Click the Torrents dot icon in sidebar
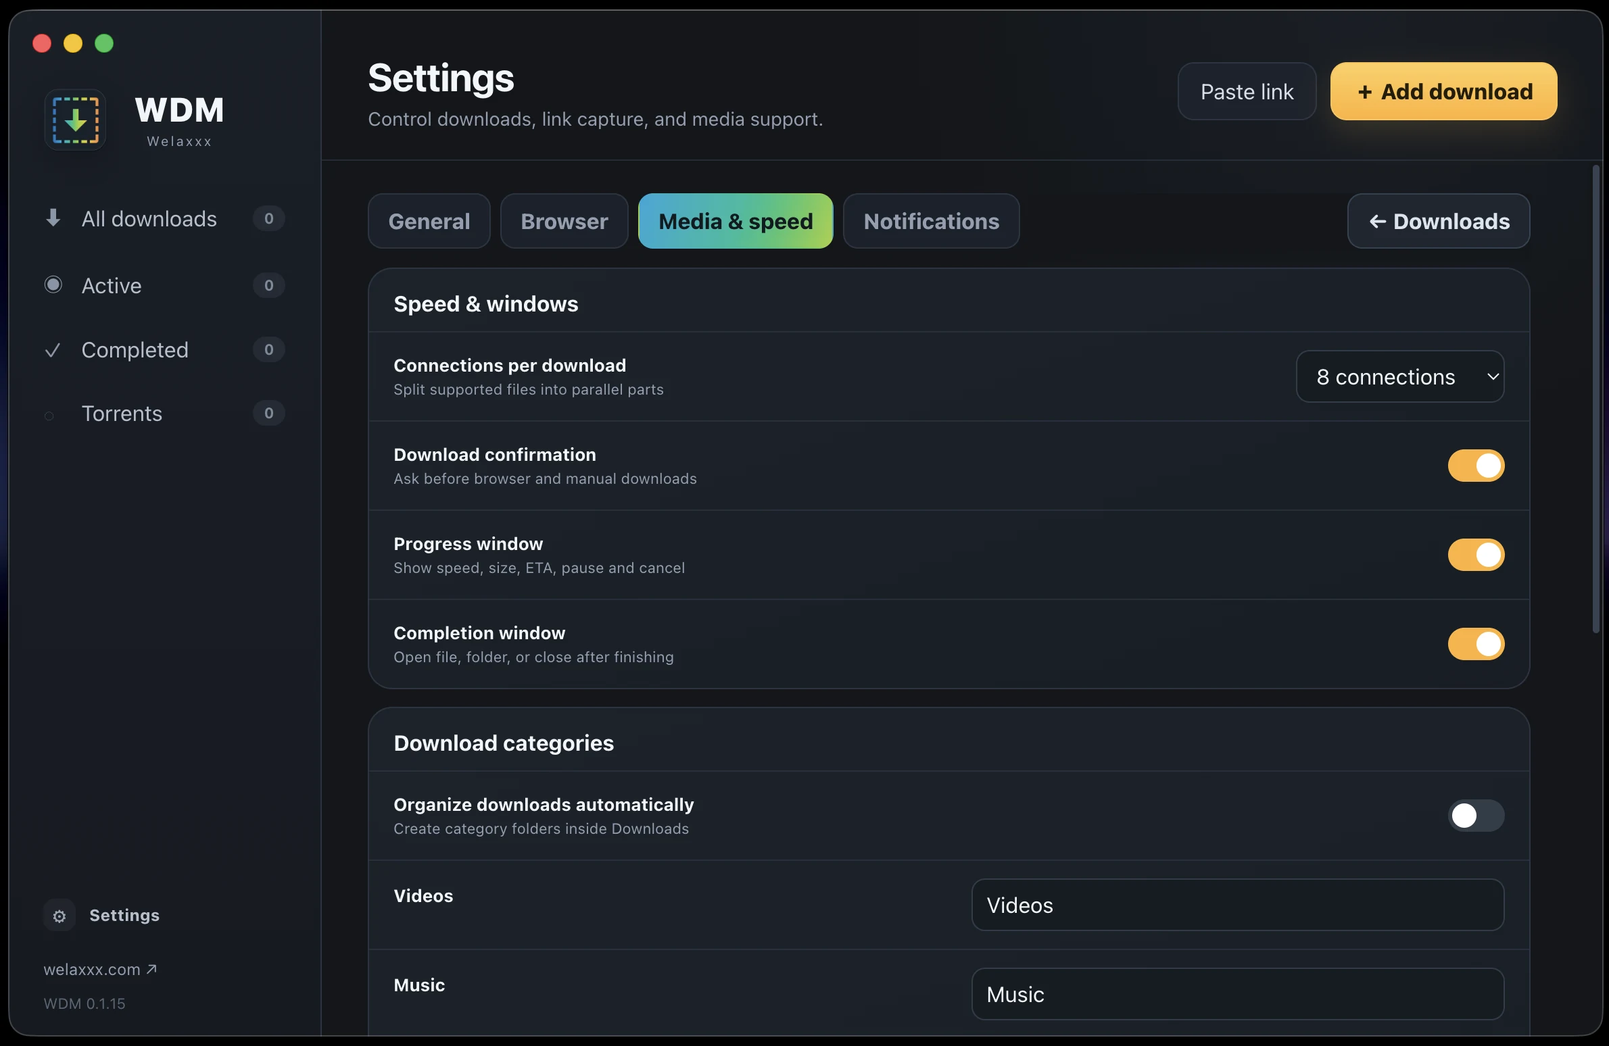1609x1046 pixels. click(x=49, y=416)
